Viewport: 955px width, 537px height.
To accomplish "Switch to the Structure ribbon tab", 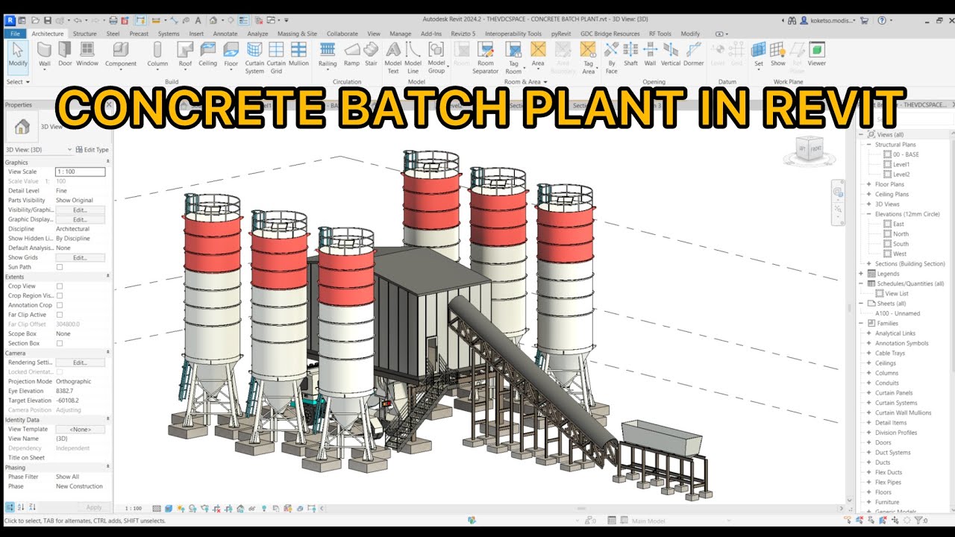I will 84,34.
